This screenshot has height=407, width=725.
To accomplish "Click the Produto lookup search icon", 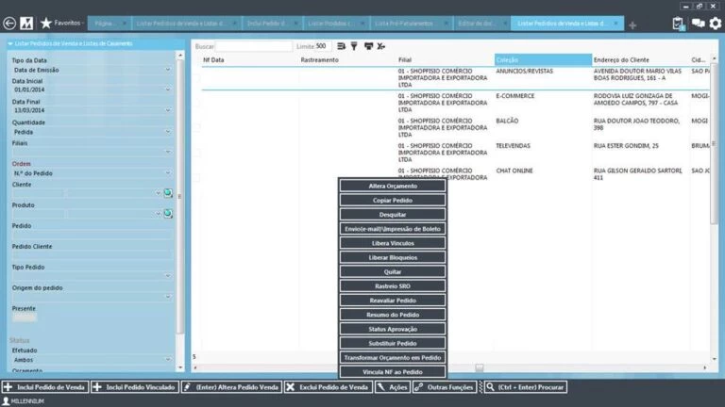I will (168, 214).
